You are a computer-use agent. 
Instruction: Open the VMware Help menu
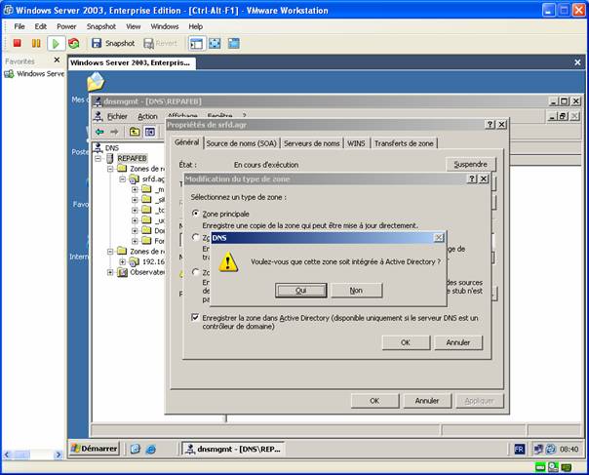tap(195, 26)
